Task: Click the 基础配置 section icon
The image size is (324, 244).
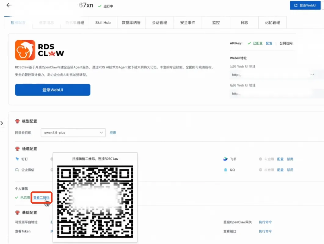Action: [x=17, y=213]
